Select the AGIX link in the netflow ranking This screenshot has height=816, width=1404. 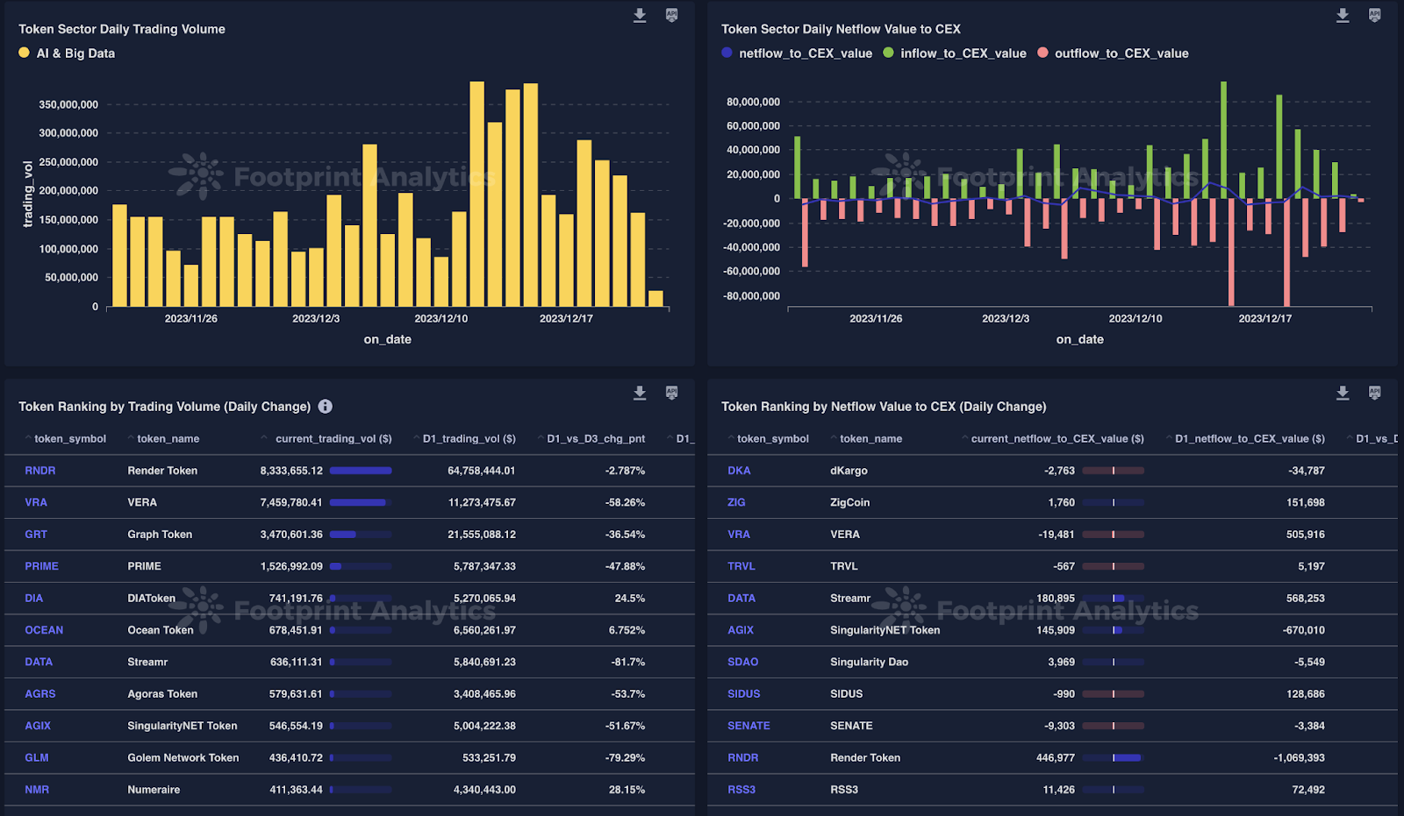[x=739, y=629]
